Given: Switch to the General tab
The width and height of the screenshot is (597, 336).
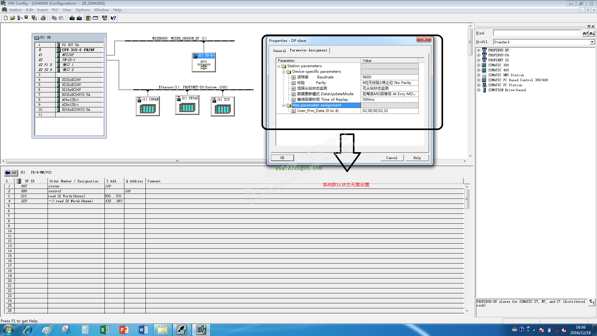Looking at the screenshot, I should click(x=279, y=51).
